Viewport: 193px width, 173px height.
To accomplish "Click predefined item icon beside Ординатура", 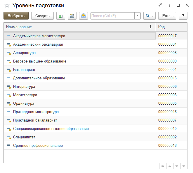I will tap(9, 104).
